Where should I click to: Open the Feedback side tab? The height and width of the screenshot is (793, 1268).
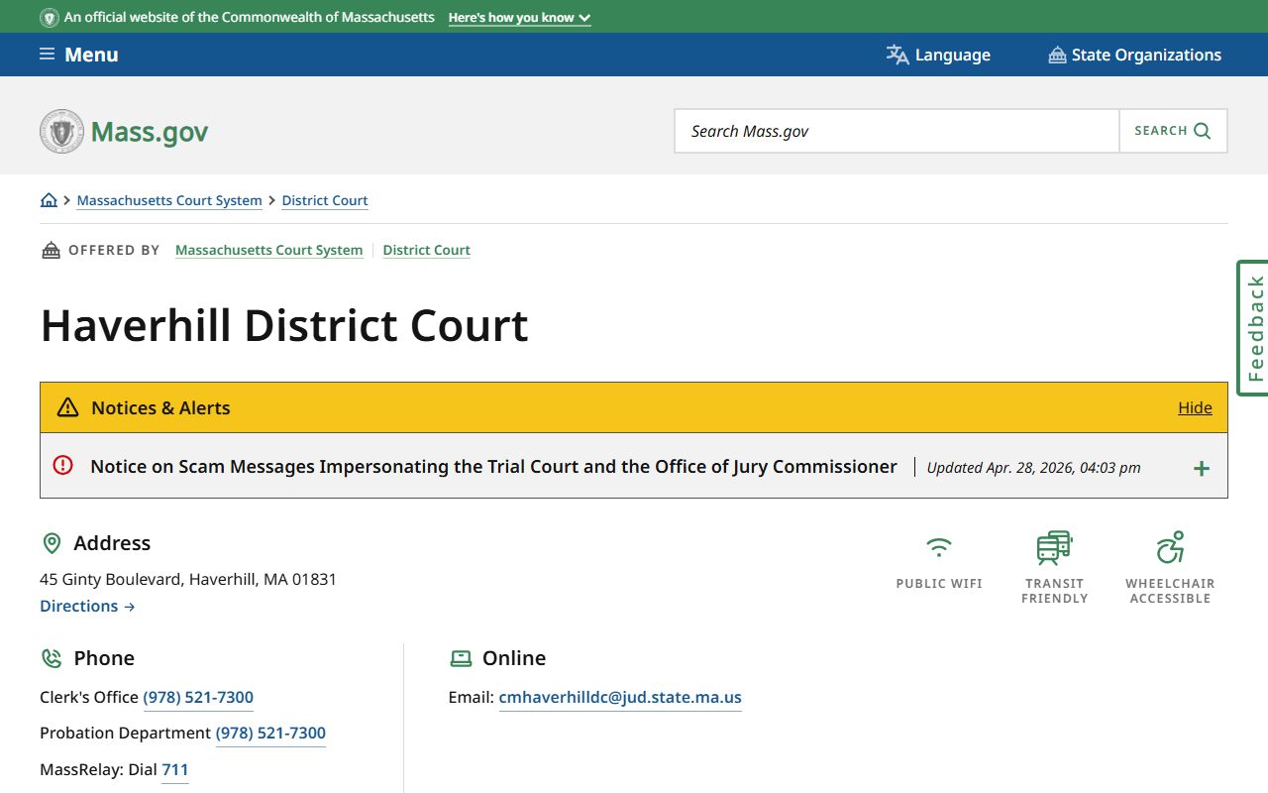click(x=1253, y=328)
